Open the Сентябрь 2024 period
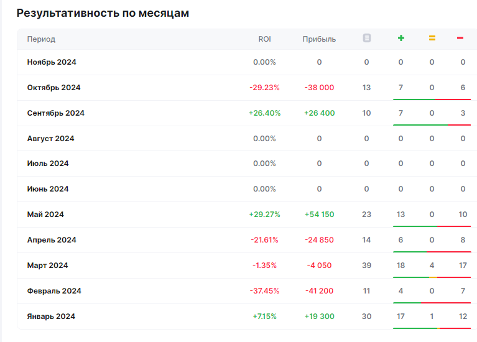This screenshot has width=477, height=342. (x=55, y=113)
